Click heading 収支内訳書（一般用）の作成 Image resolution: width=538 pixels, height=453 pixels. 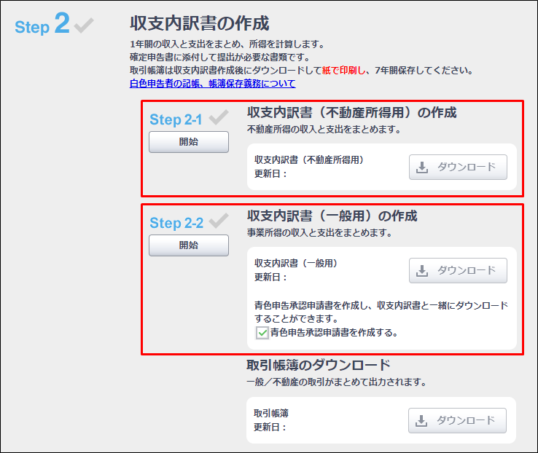click(332, 216)
